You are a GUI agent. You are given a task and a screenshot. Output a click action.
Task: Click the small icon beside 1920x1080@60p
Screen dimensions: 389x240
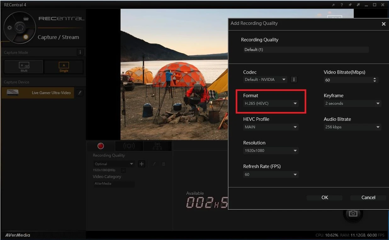(x=123, y=170)
